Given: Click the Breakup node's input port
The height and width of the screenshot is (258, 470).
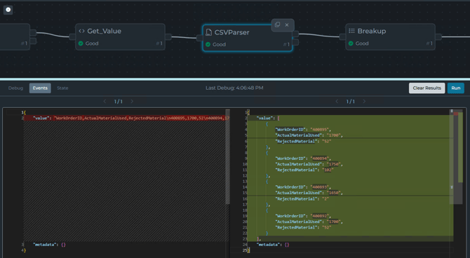Looking at the screenshot, I should [342, 37].
